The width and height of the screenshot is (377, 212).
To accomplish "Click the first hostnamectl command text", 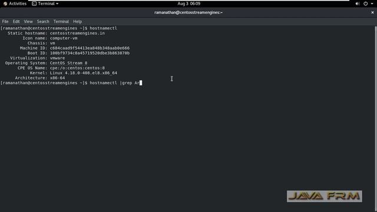I will pos(104,28).
